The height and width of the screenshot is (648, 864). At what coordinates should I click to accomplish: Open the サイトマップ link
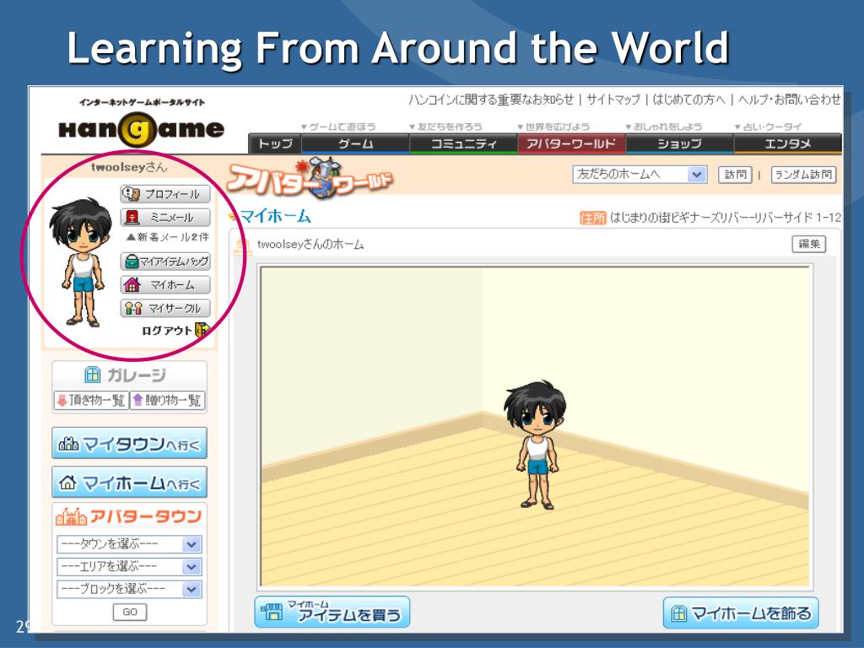[613, 100]
